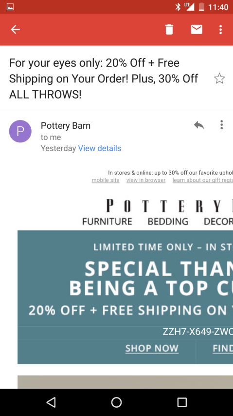Screen dimensions: 233x416
Task: Reply using the arrow icon
Action: 199,125
